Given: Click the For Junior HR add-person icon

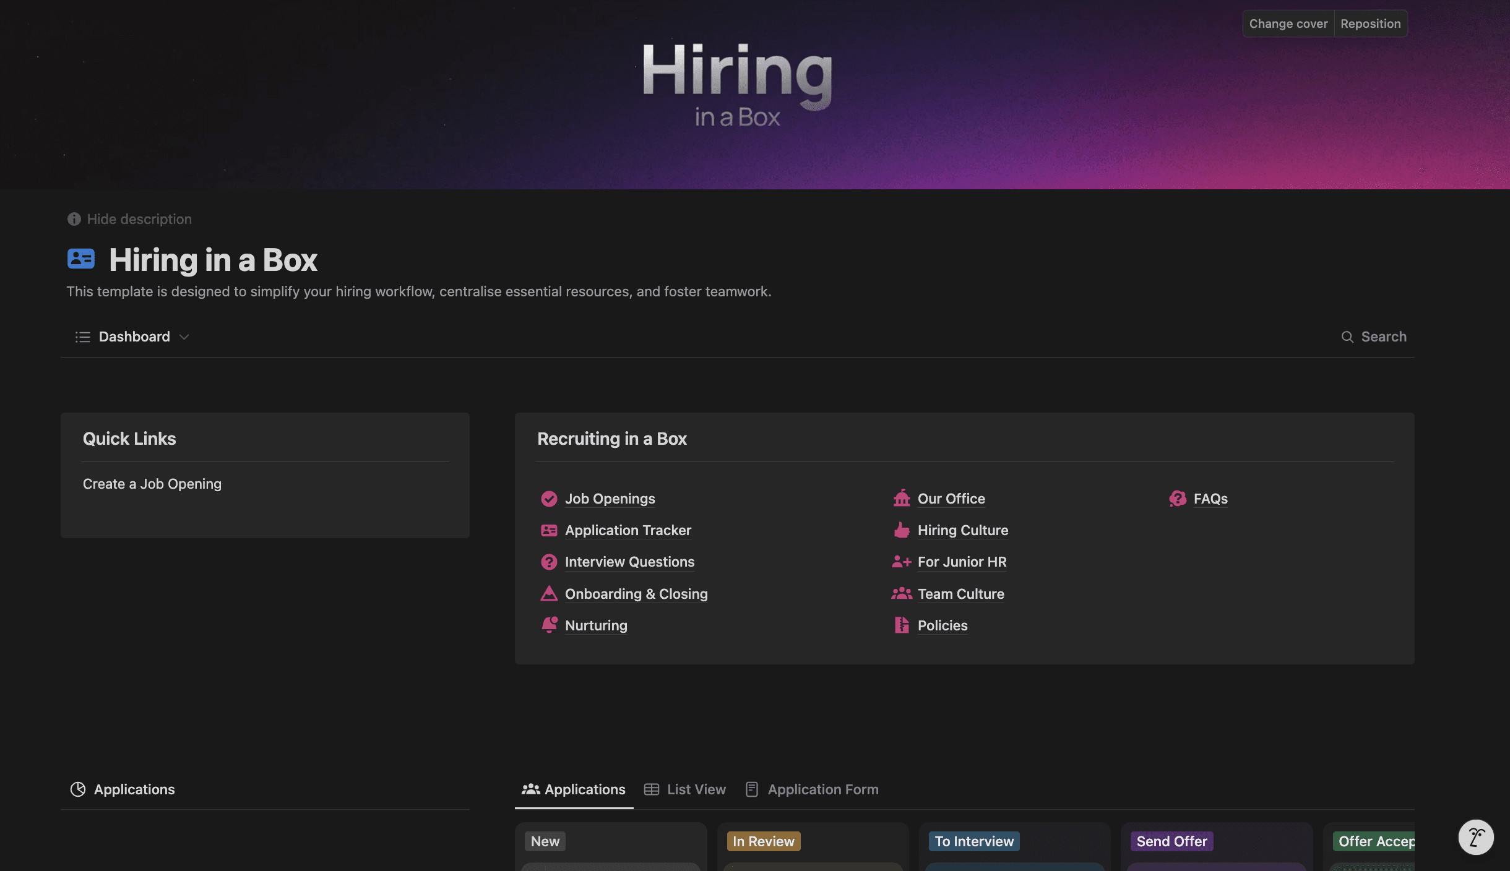Looking at the screenshot, I should click(x=902, y=562).
